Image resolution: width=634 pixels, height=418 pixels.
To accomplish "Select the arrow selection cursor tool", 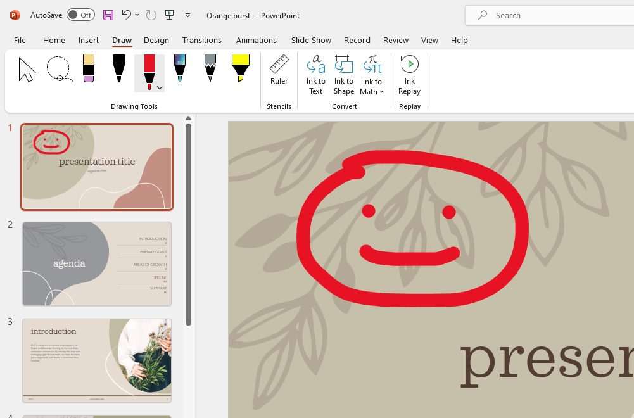I will coord(27,70).
